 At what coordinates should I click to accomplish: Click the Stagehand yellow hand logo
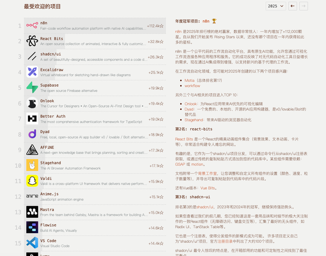click(x=32, y=165)
